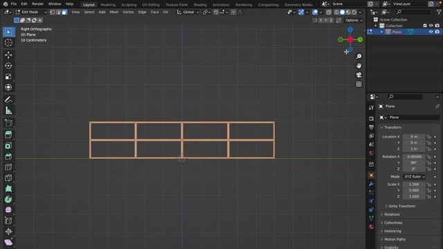Expand the Relations panel
443x249 pixels.
point(390,214)
